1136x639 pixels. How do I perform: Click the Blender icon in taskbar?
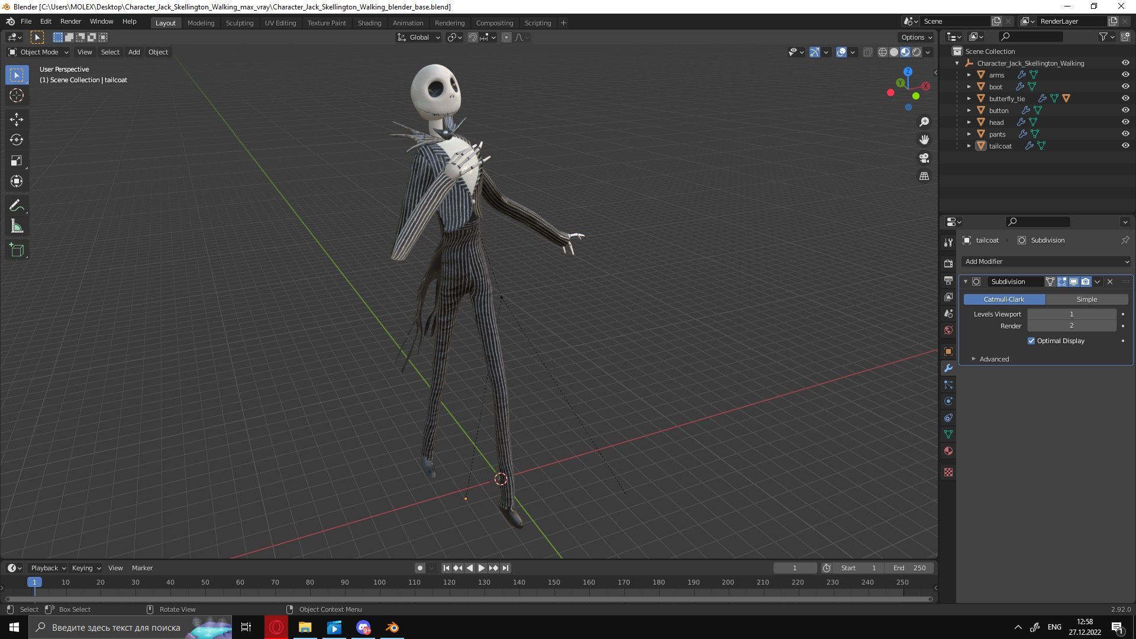[x=392, y=627]
